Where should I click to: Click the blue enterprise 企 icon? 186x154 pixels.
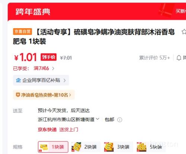pos(18,80)
